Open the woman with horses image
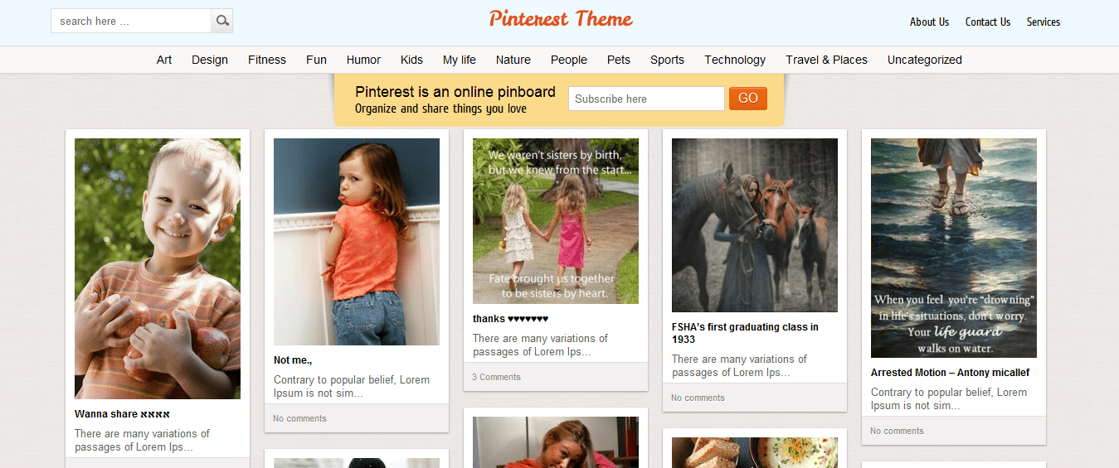1119x468 pixels. point(755,225)
